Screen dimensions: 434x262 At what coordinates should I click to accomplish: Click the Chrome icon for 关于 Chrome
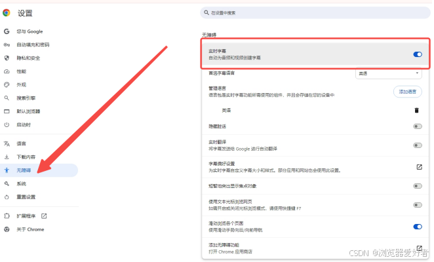point(7,229)
